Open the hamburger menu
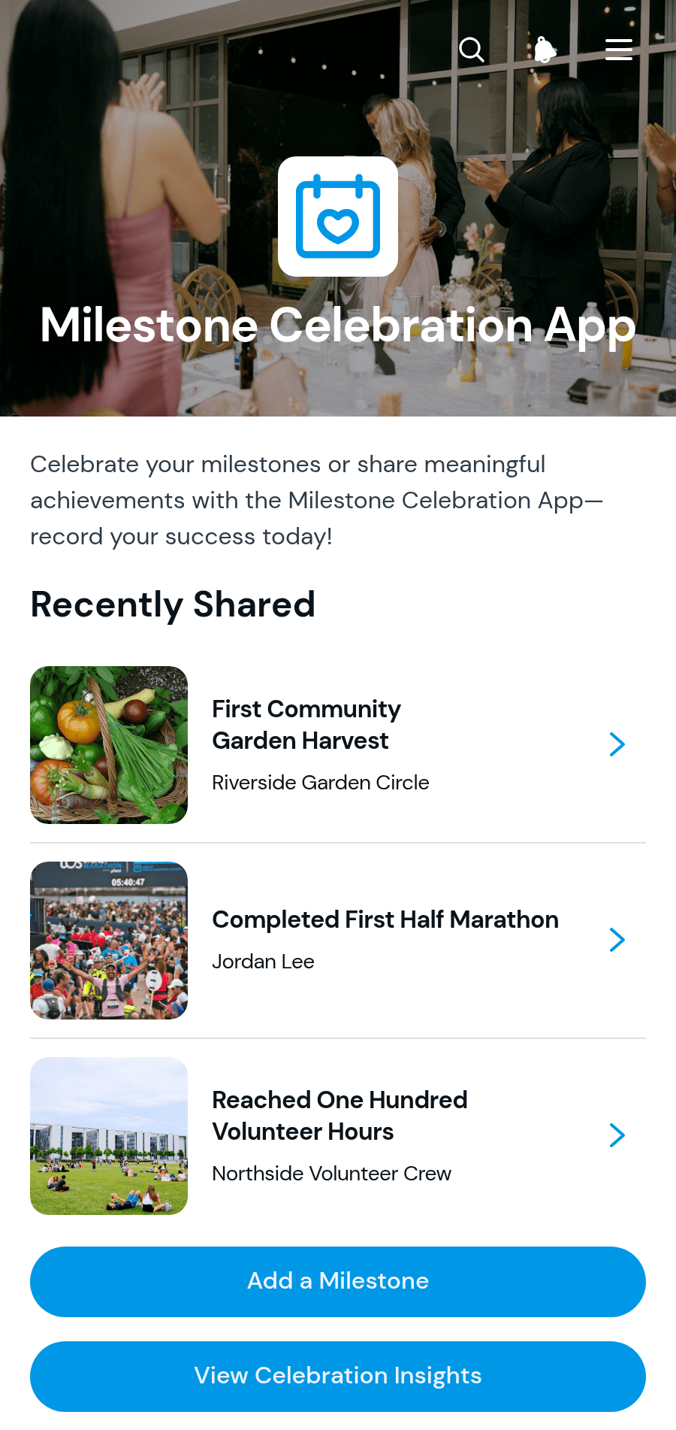This screenshot has width=676, height=1430. click(619, 50)
